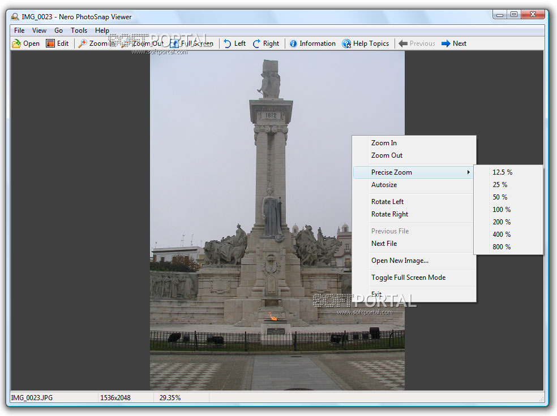Choose 12.5 % in zoom submenu
Image resolution: width=557 pixels, height=416 pixels.
pyautogui.click(x=502, y=172)
